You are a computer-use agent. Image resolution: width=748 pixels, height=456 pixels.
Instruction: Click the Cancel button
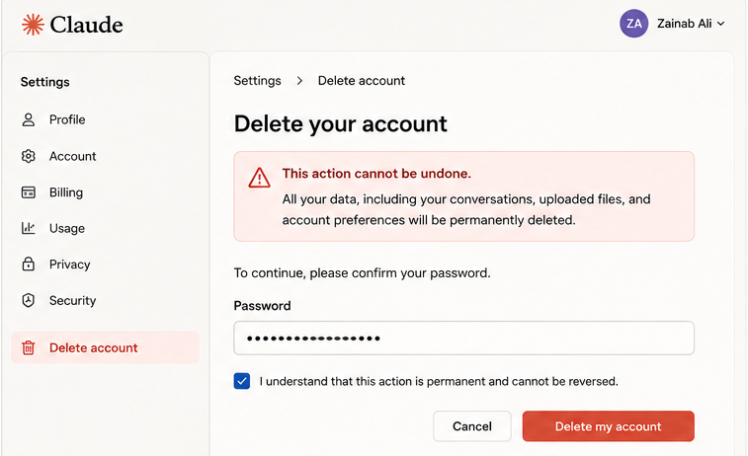pyautogui.click(x=471, y=426)
